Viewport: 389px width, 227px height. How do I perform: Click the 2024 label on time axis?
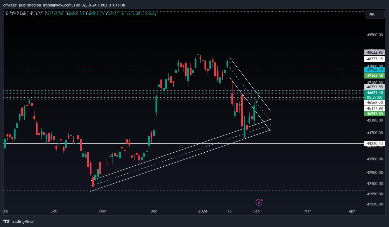click(203, 211)
